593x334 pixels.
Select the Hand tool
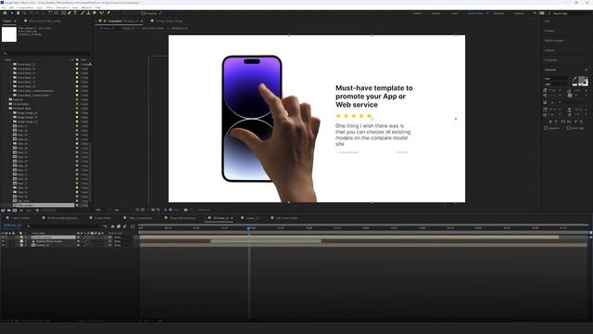[x=18, y=13]
